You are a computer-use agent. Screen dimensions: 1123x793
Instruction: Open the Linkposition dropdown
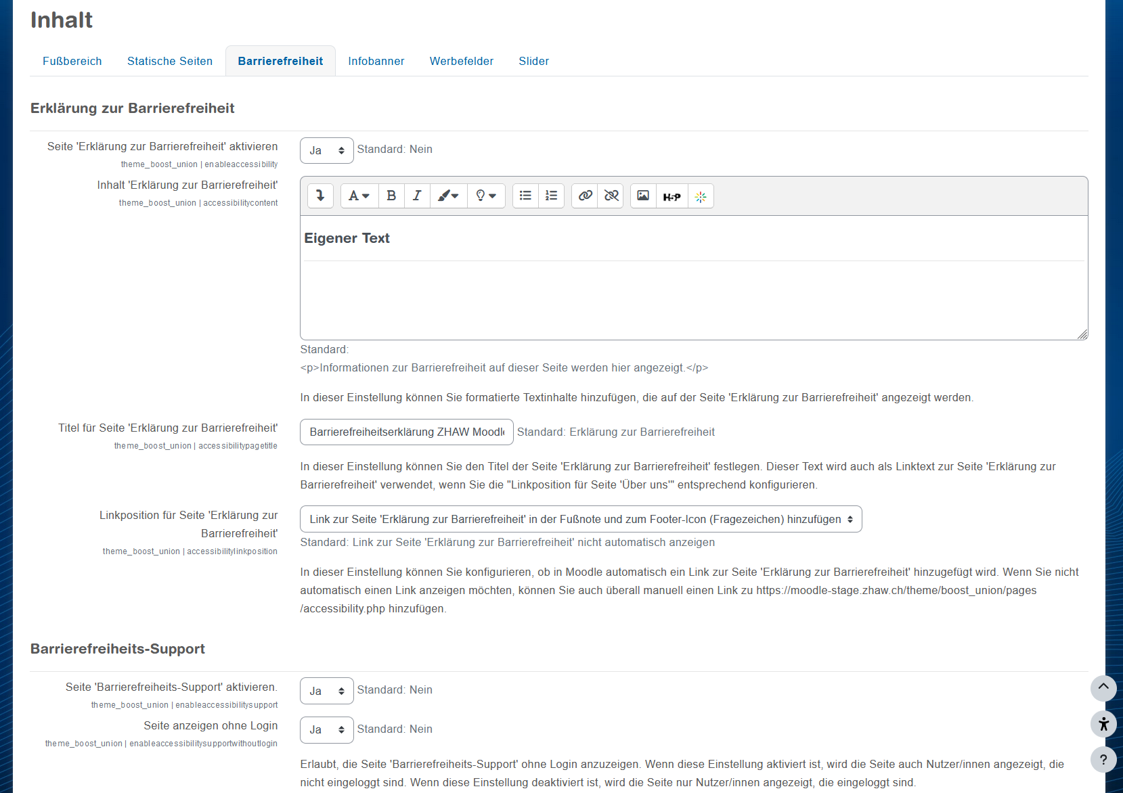click(x=581, y=519)
